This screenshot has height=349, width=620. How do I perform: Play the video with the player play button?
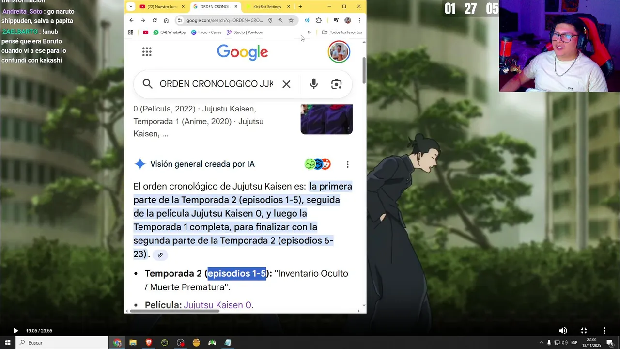click(15, 331)
